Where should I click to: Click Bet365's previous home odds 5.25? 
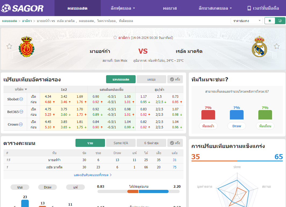48,115
